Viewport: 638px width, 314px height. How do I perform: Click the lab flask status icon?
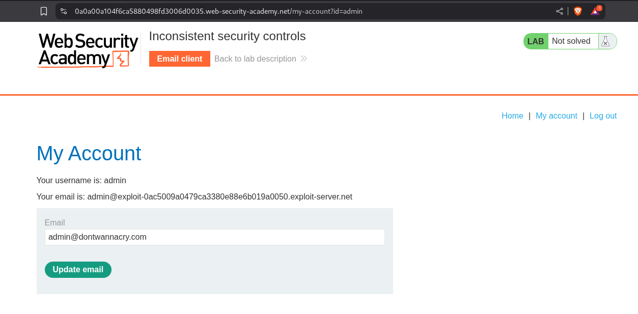click(x=605, y=41)
